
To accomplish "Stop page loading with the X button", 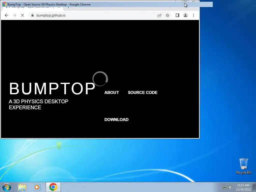I will click(x=22, y=15).
